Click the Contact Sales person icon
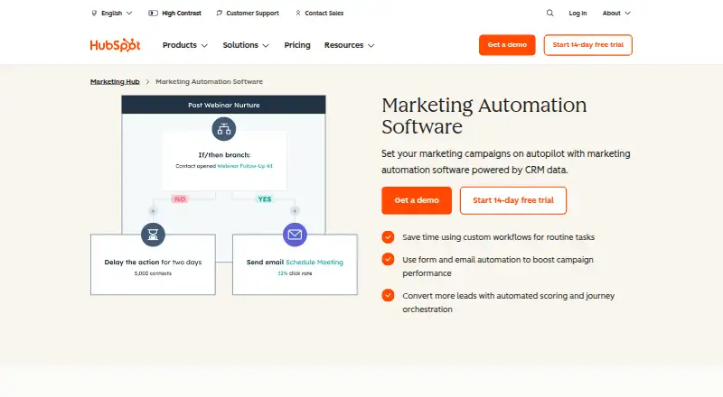The width and height of the screenshot is (723, 397). point(298,13)
